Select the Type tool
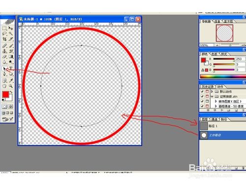 tap(11, 69)
